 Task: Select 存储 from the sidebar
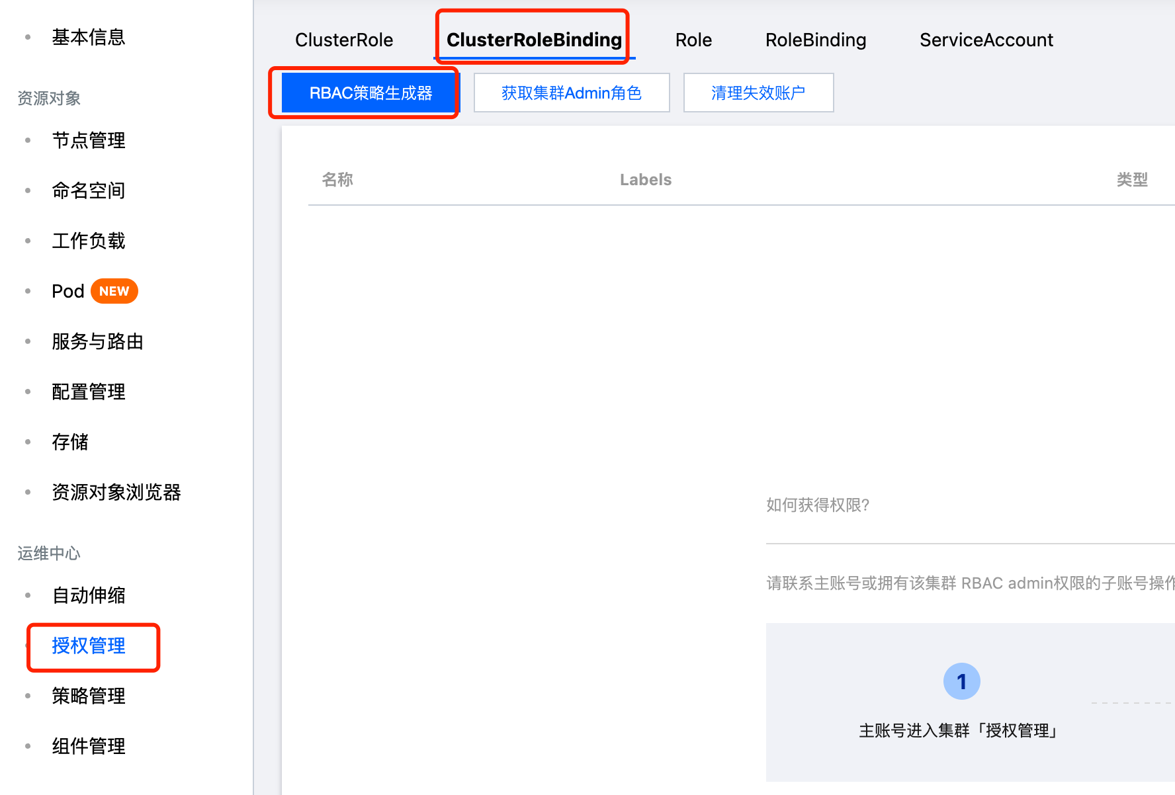click(x=70, y=442)
